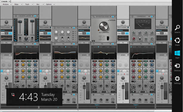This screenshot has width=183, height=112.
Task: Click the Windows Start charm
Action: (177, 55)
